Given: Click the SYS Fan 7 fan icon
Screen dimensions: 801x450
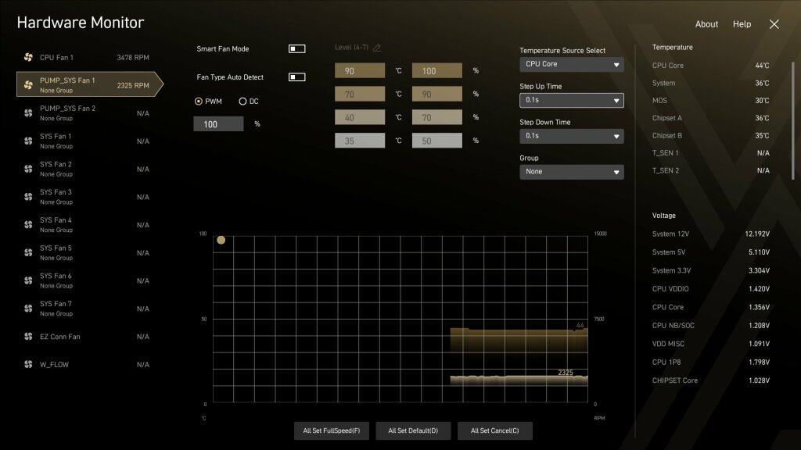Looking at the screenshot, I should (x=28, y=308).
